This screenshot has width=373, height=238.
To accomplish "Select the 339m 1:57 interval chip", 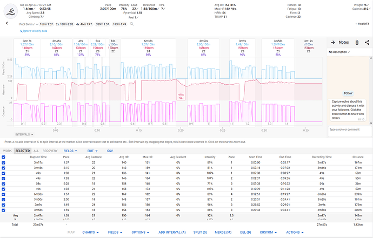I will pos(102,24).
